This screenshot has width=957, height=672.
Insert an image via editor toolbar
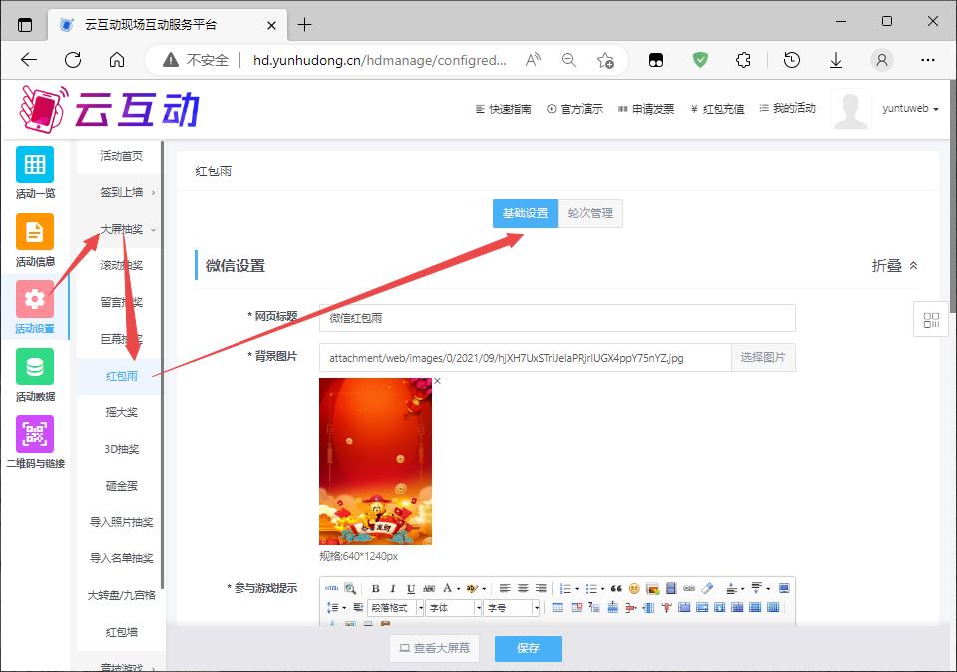(x=653, y=589)
